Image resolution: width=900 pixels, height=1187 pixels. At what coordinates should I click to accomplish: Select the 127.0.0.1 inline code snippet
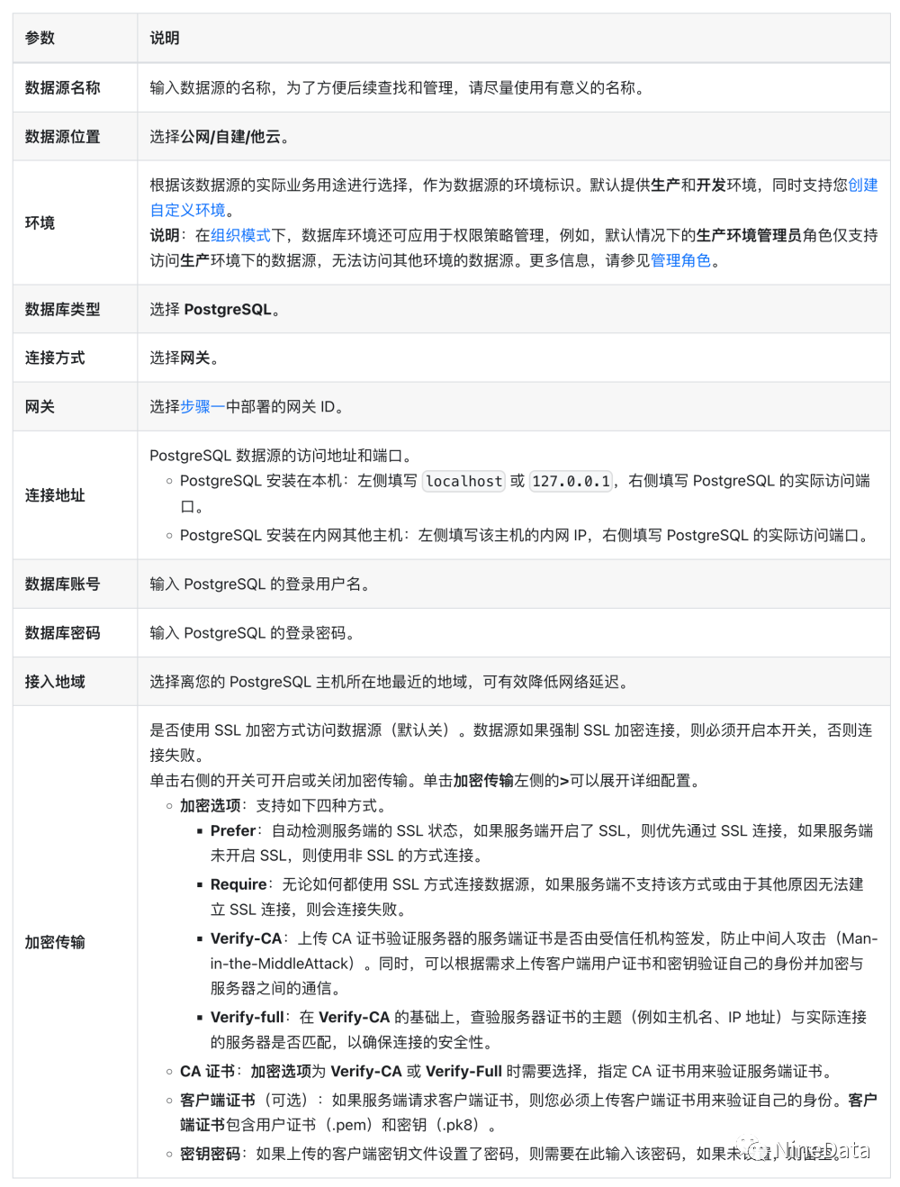(x=571, y=481)
